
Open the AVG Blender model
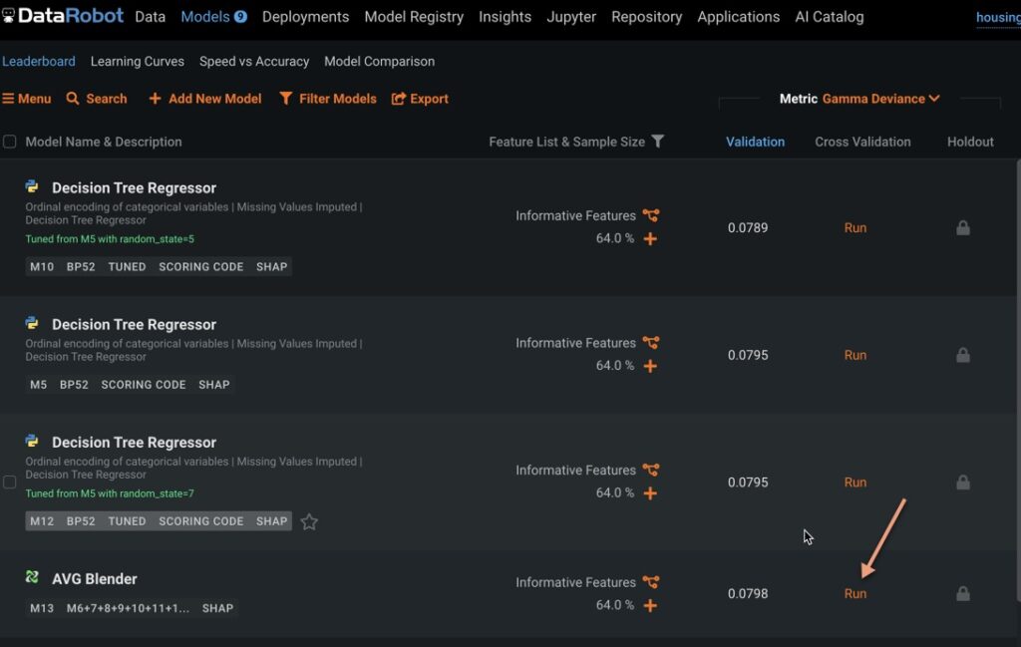[x=95, y=579]
